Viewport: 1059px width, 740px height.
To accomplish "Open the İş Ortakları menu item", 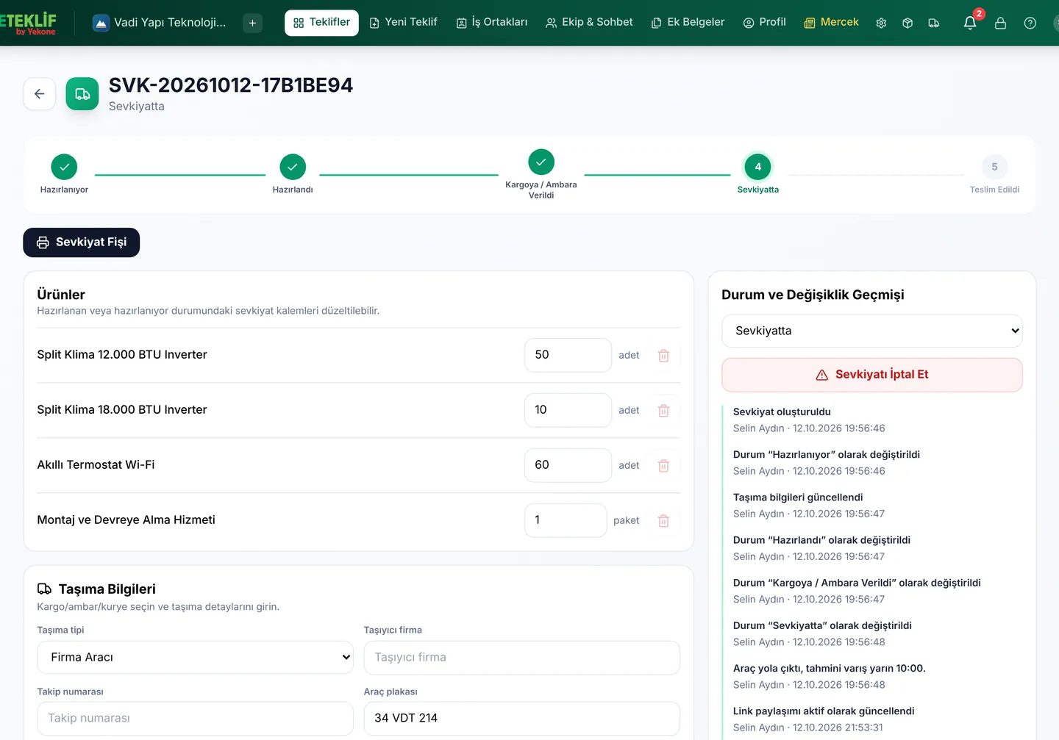I will pyautogui.click(x=492, y=23).
